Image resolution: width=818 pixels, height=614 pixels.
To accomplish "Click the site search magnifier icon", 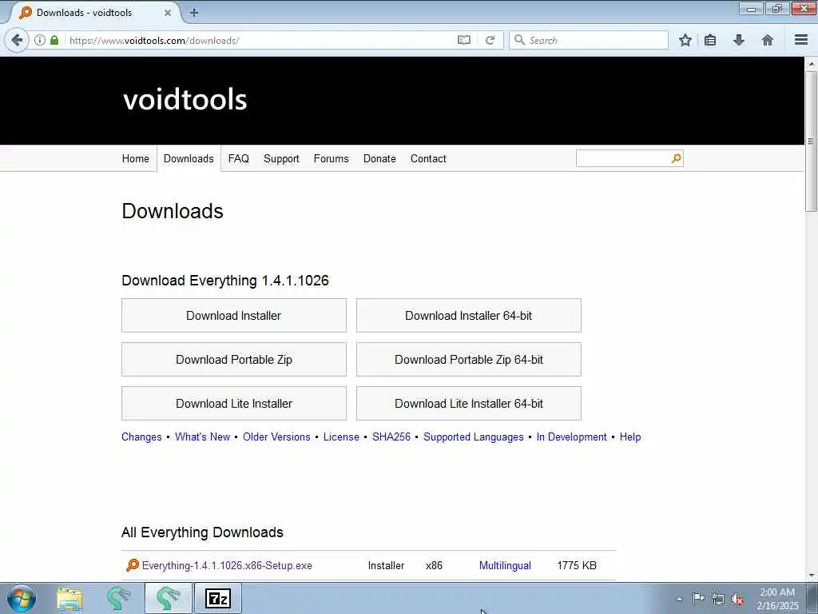I will [676, 158].
